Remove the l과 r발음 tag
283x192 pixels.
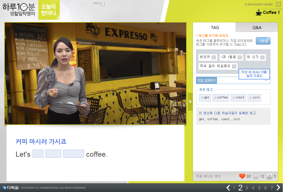point(240,57)
